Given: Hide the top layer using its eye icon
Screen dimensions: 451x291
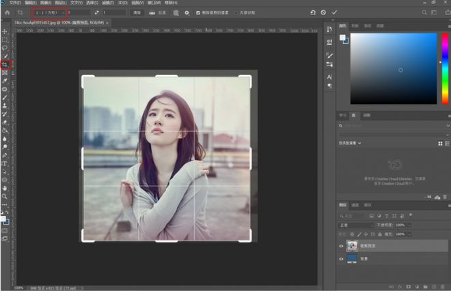Looking at the screenshot, I should [x=342, y=245].
